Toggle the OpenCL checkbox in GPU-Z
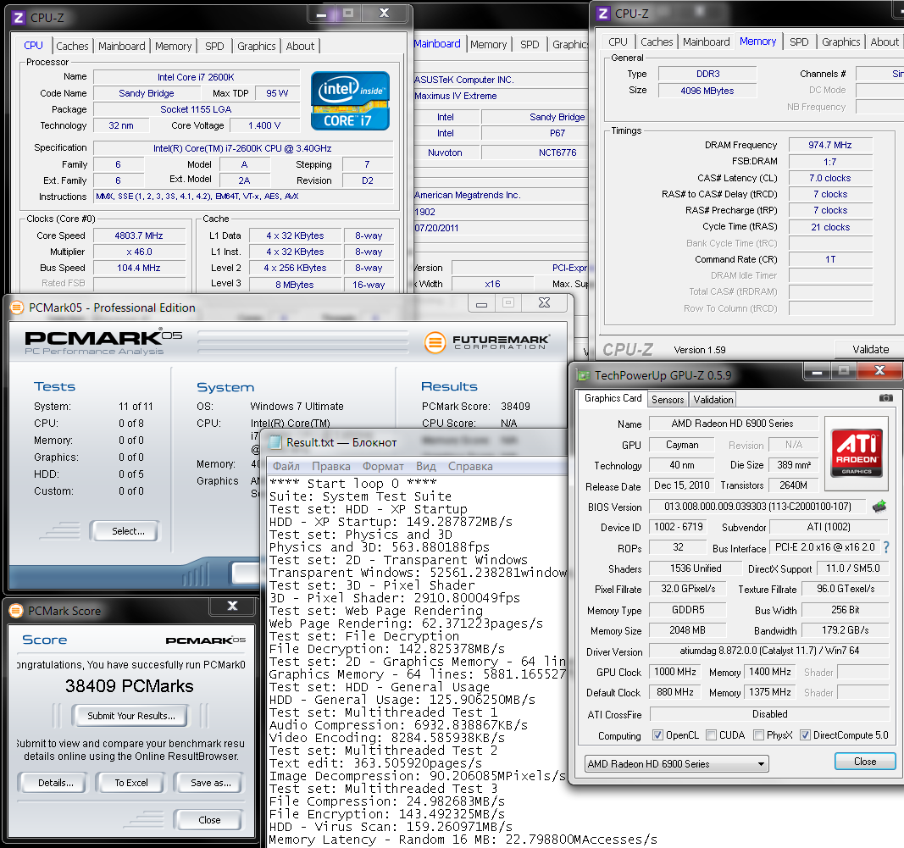The image size is (904, 848). (657, 735)
